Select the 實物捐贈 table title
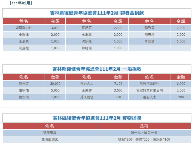The image size is (193, 145). [x=97, y=118]
